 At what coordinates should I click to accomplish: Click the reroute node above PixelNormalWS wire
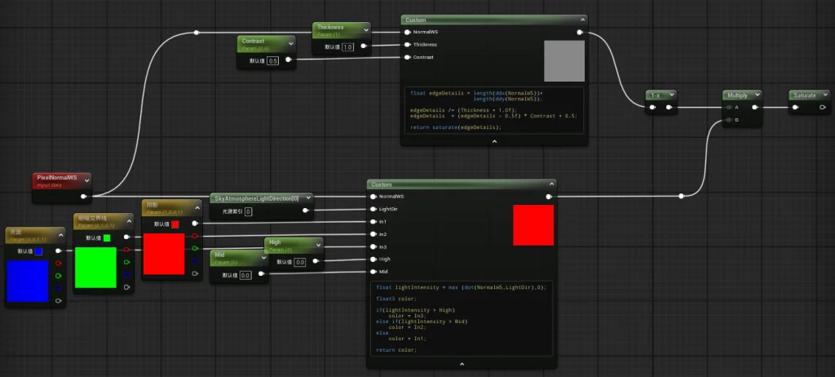click(197, 33)
